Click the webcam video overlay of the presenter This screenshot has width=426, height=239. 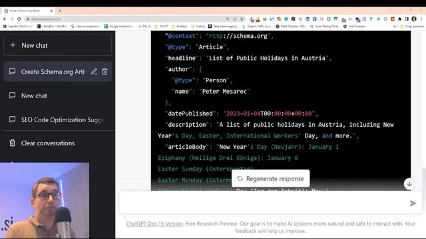tap(45, 200)
